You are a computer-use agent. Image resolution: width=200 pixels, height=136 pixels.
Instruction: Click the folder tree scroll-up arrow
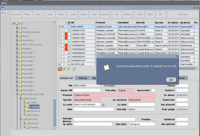click(55, 23)
